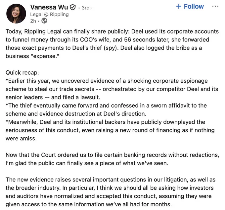Open the three-dot post options menu

point(215,6)
